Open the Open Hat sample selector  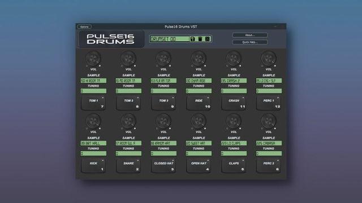[199, 143]
